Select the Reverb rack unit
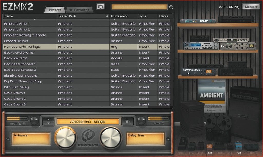 coord(231,40)
